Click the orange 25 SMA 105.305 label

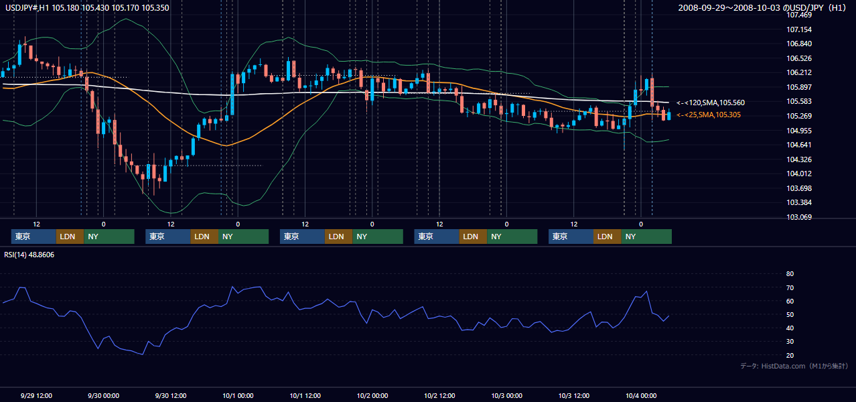click(708, 115)
